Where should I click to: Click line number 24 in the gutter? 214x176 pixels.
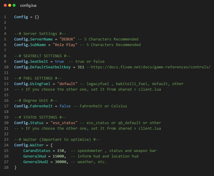[5, 145]
